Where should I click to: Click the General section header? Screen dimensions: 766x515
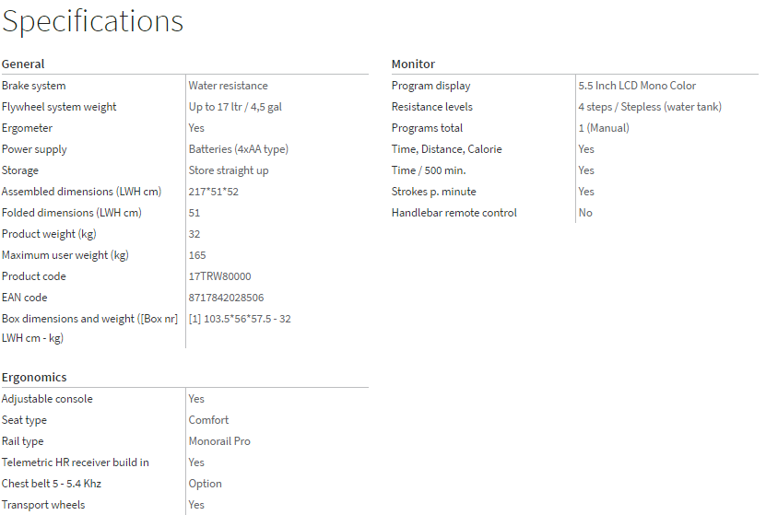(23, 64)
